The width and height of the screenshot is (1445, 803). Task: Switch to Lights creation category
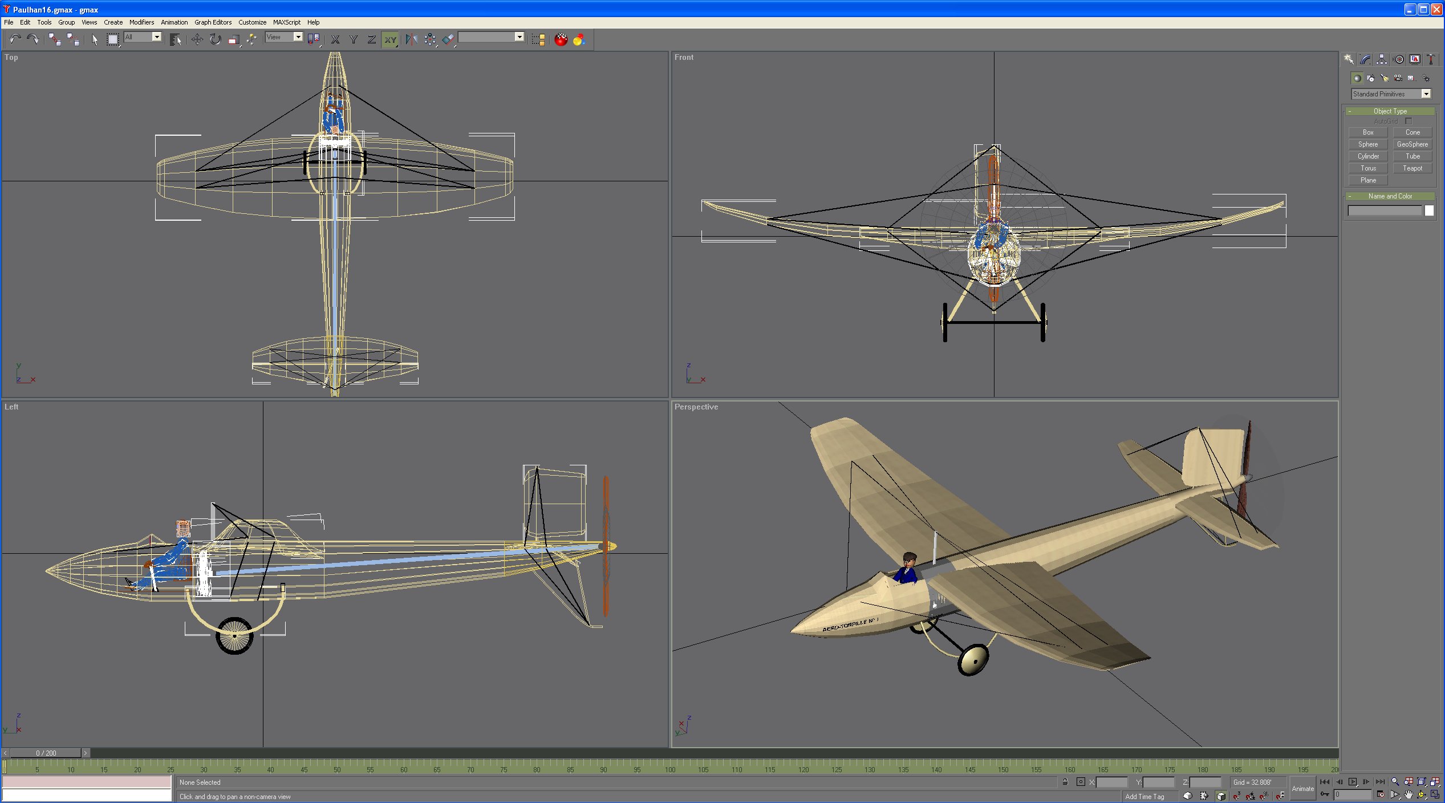tap(1384, 78)
